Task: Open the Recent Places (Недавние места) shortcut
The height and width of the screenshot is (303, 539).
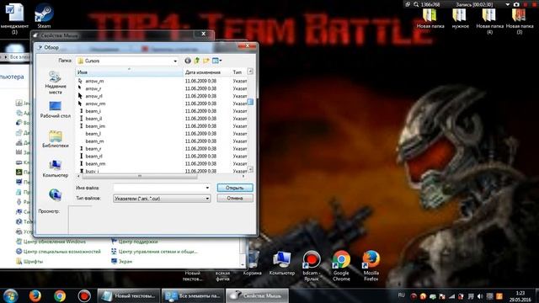Action: (x=55, y=82)
